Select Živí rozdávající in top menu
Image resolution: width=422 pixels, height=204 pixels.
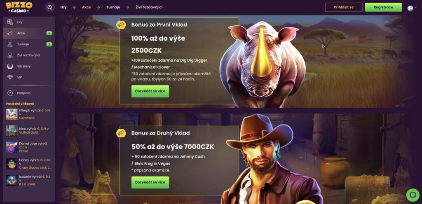149,7
